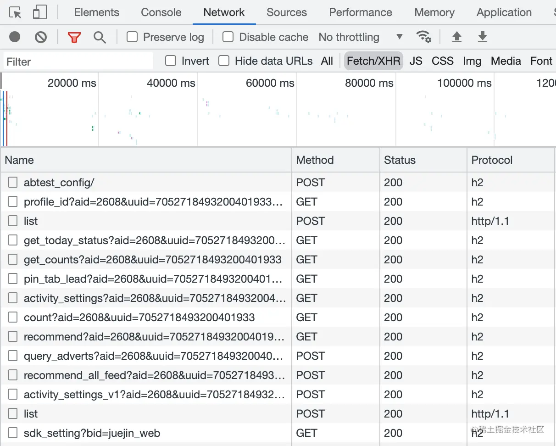556x446 pixels.
Task: Click the export HAR download arrow
Action: [482, 37]
